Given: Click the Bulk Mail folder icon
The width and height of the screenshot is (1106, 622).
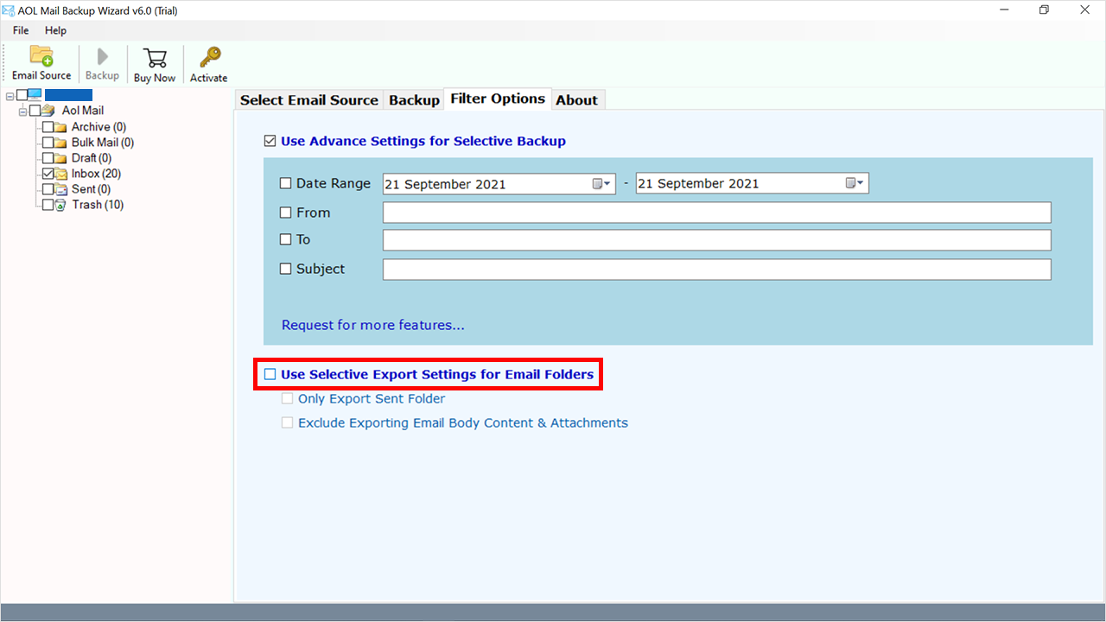Looking at the screenshot, I should click(60, 143).
